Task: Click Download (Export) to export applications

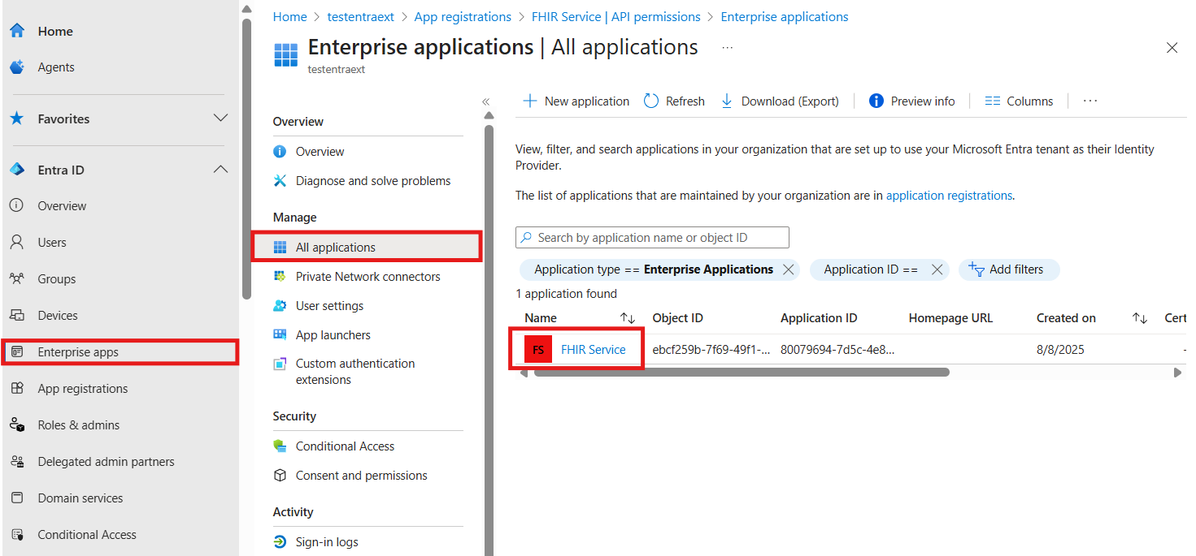Action: coord(779,100)
